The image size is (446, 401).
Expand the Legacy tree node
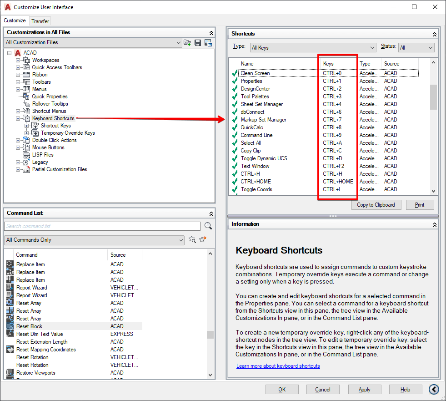(x=18, y=162)
